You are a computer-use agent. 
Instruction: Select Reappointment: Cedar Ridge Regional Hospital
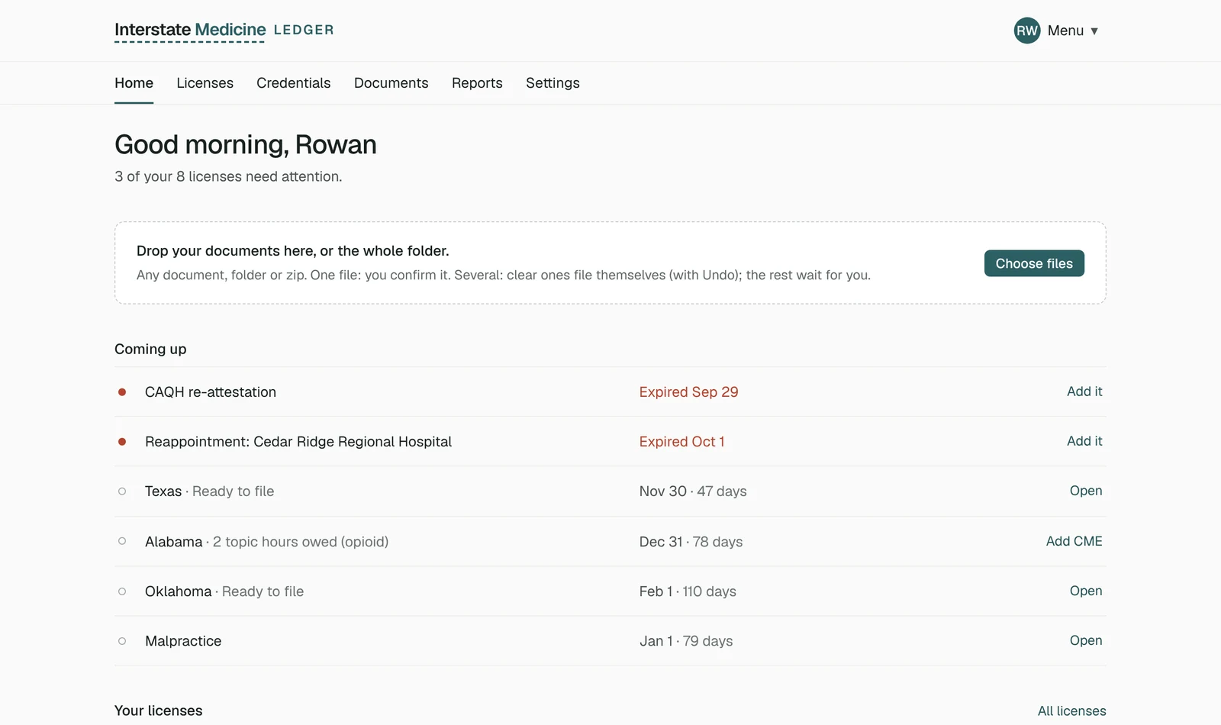pos(298,442)
